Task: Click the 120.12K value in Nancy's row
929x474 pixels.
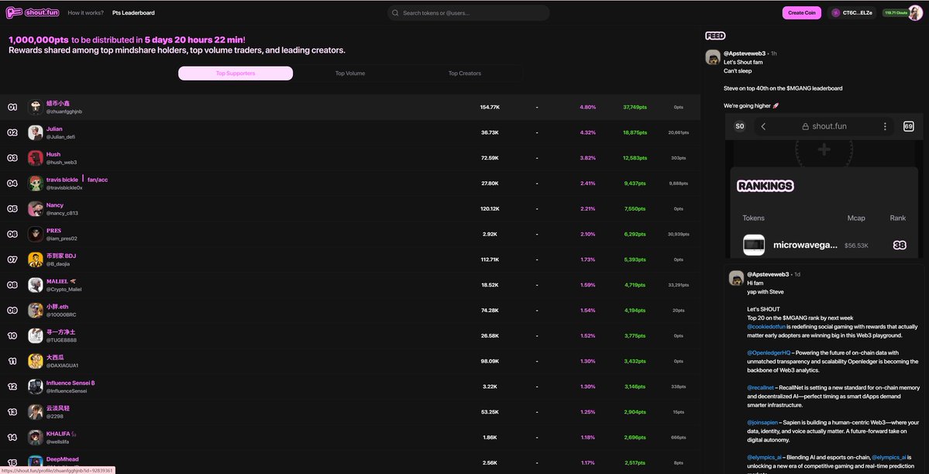Action: 490,209
